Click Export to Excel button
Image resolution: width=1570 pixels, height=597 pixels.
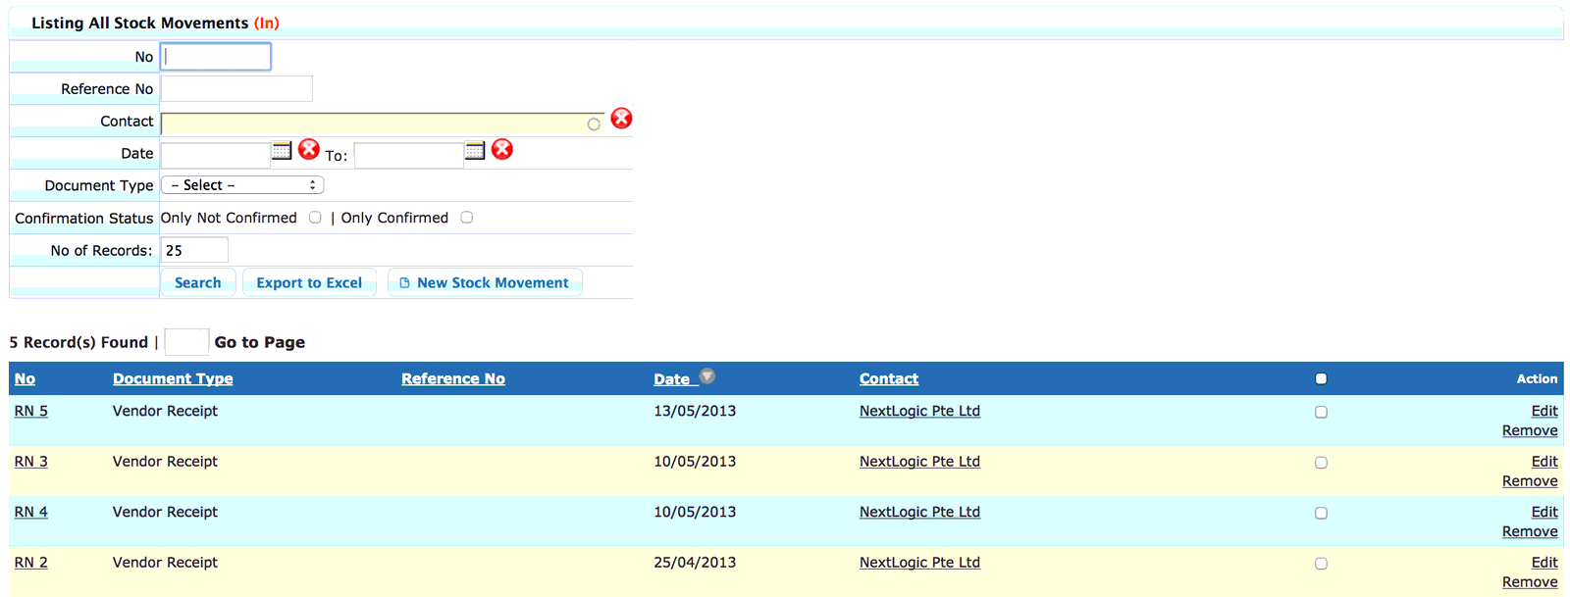point(309,282)
